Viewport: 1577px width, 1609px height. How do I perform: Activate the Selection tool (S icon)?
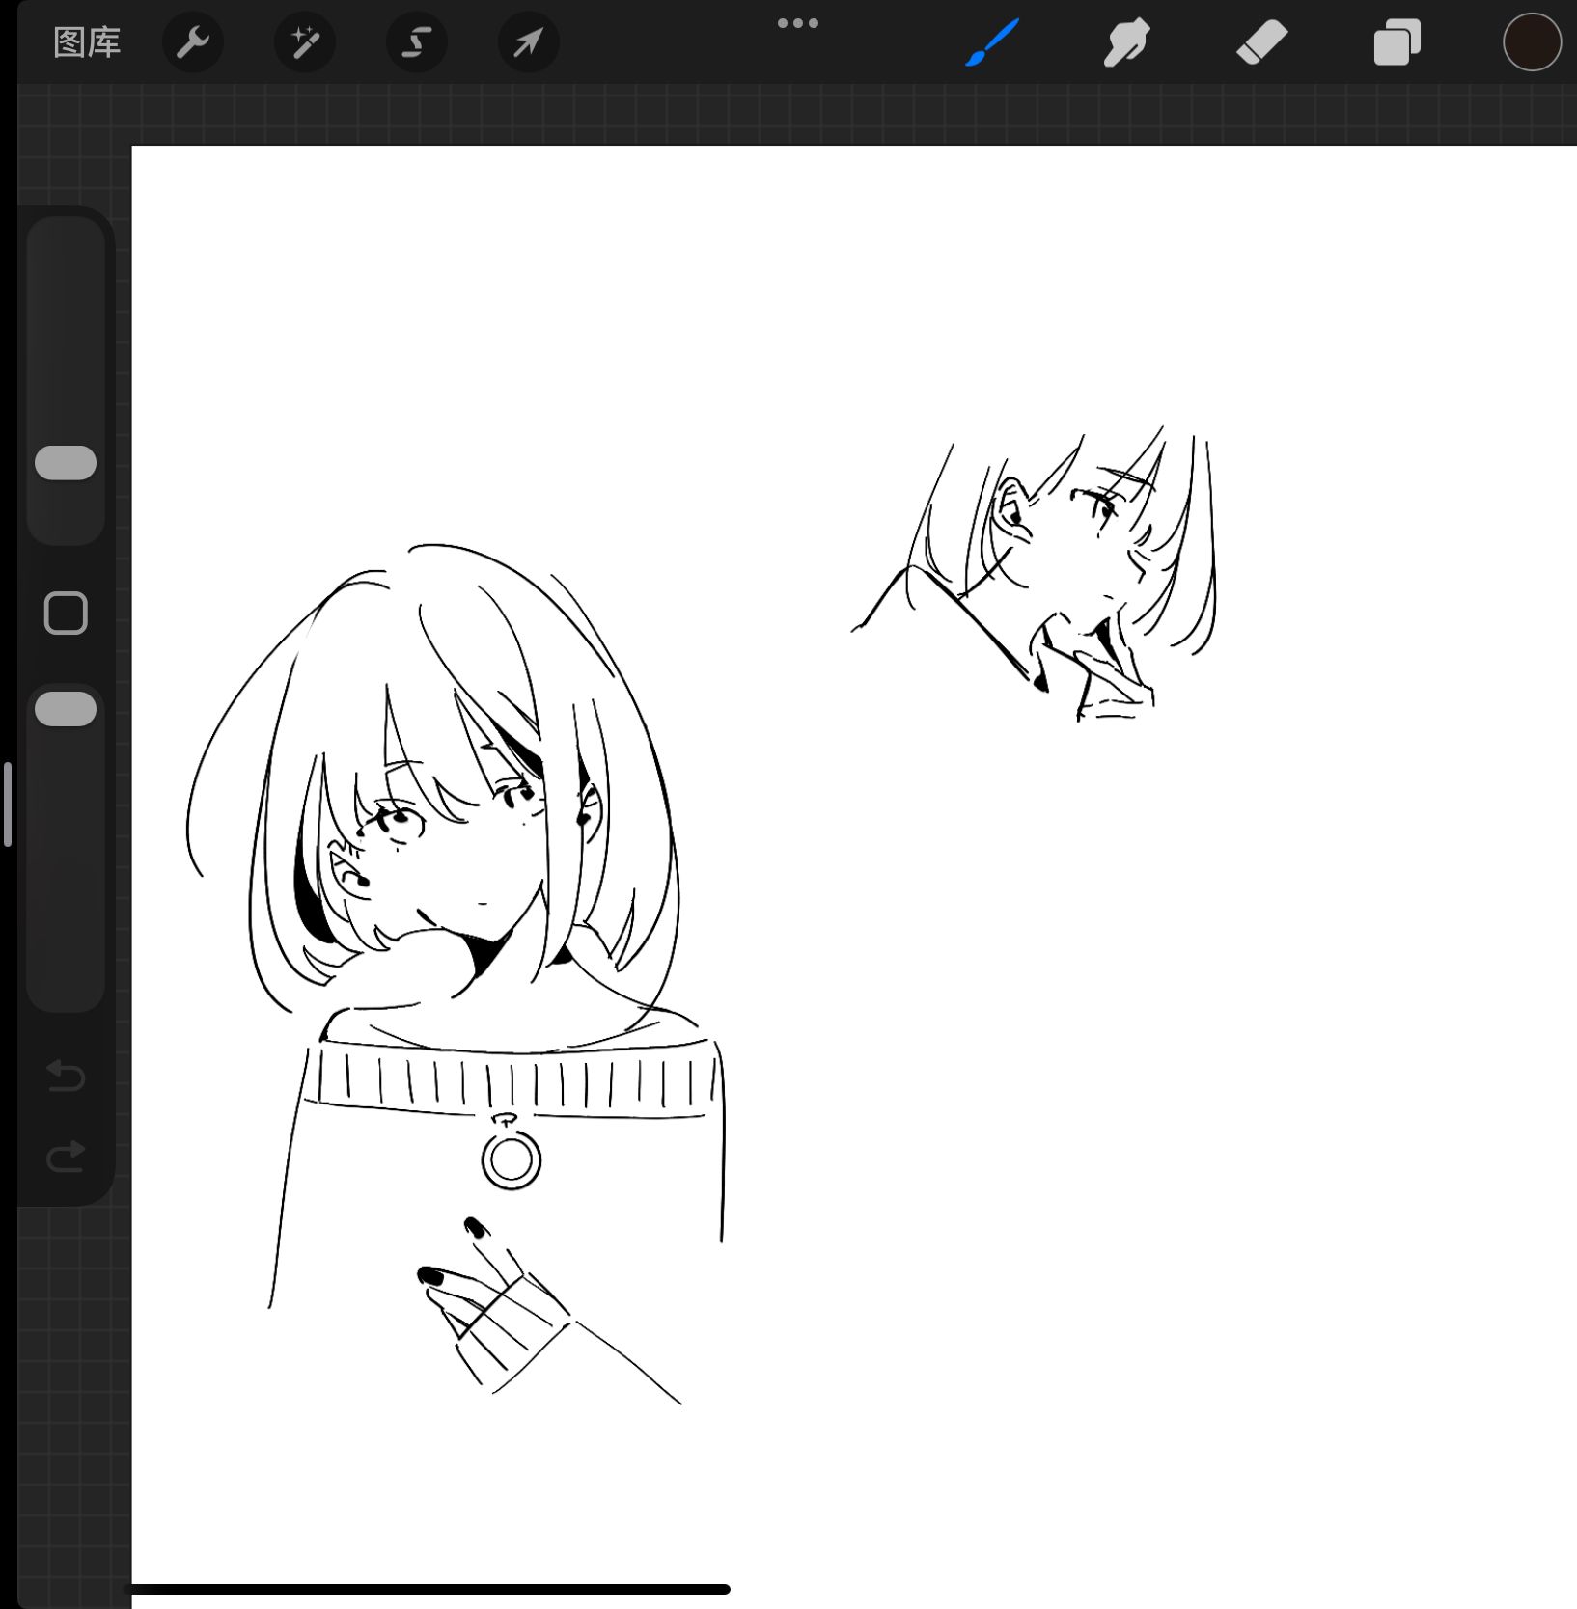(417, 42)
